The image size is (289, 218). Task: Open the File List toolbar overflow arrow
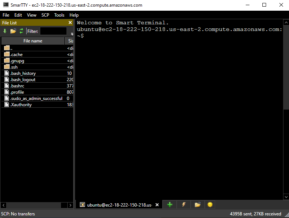click(72, 34)
